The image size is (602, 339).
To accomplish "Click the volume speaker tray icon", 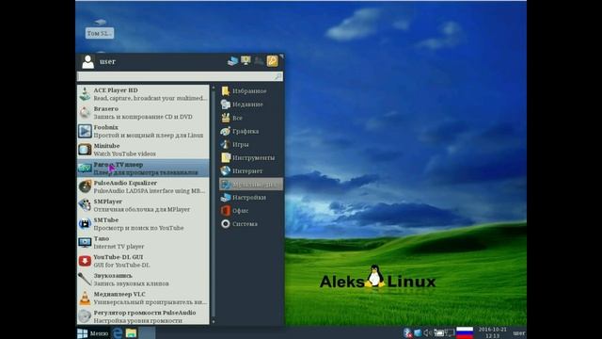I will point(427,332).
